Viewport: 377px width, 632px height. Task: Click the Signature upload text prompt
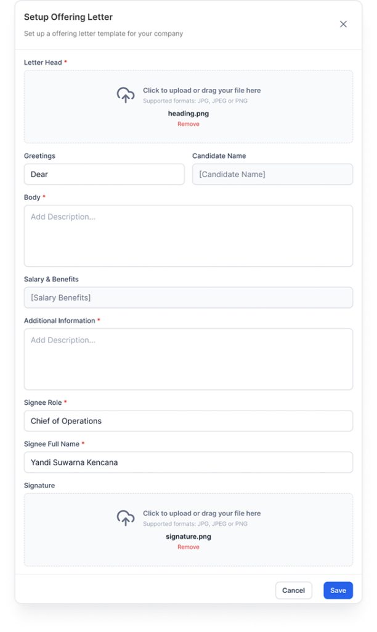coord(201,513)
